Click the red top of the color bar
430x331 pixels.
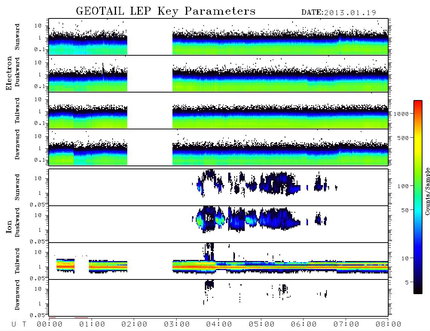pos(418,105)
